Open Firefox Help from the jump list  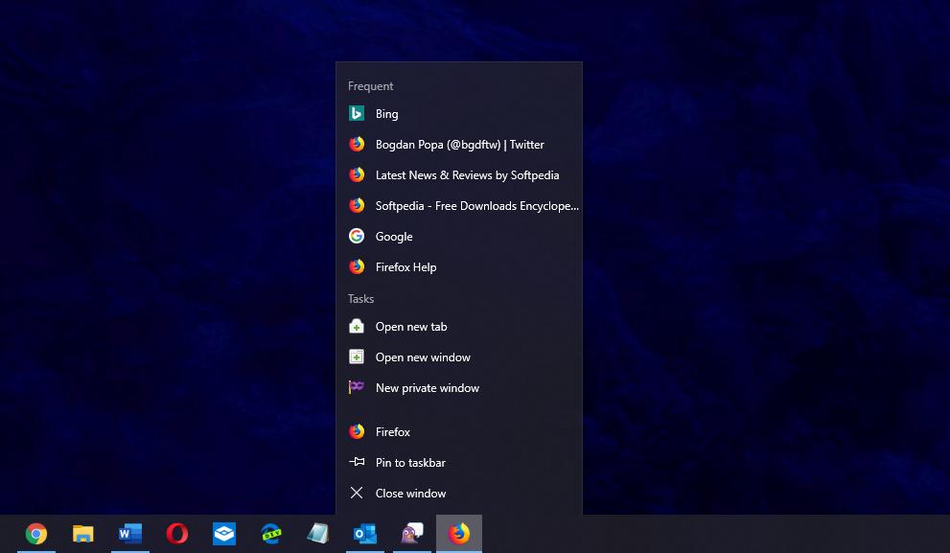tap(405, 267)
